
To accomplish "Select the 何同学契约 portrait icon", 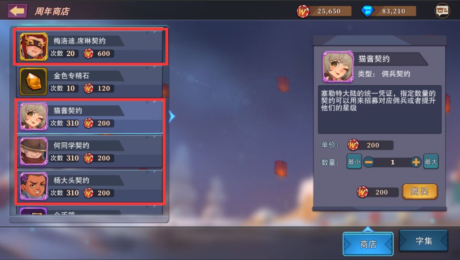I will point(34,151).
